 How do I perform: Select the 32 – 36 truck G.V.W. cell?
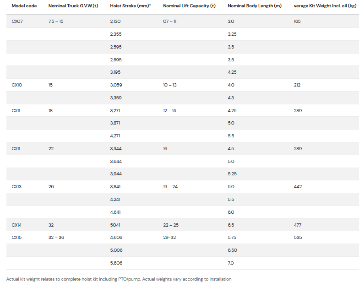(56, 238)
